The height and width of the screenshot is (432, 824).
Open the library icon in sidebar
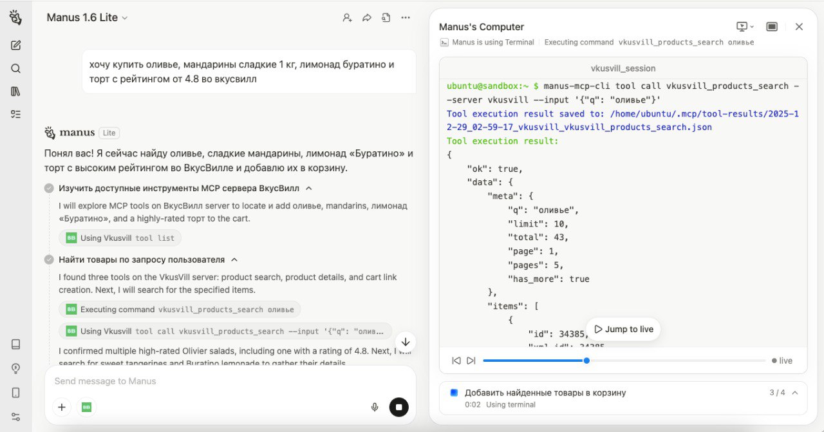(16, 91)
